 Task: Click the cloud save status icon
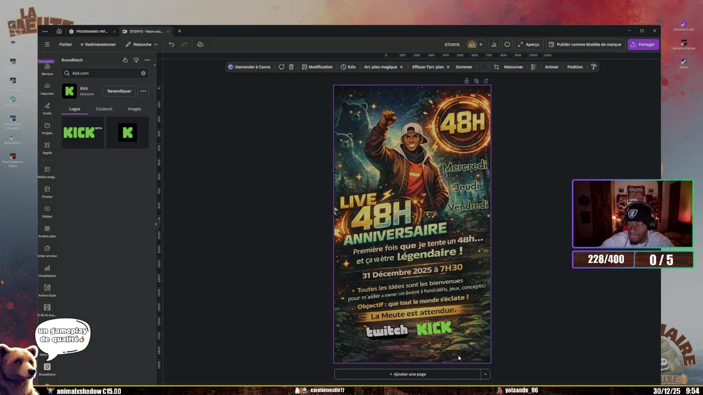(200, 44)
